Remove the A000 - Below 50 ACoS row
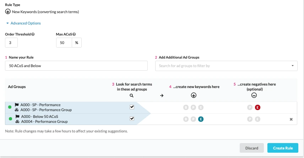The image size is (304, 158). pos(291,119)
